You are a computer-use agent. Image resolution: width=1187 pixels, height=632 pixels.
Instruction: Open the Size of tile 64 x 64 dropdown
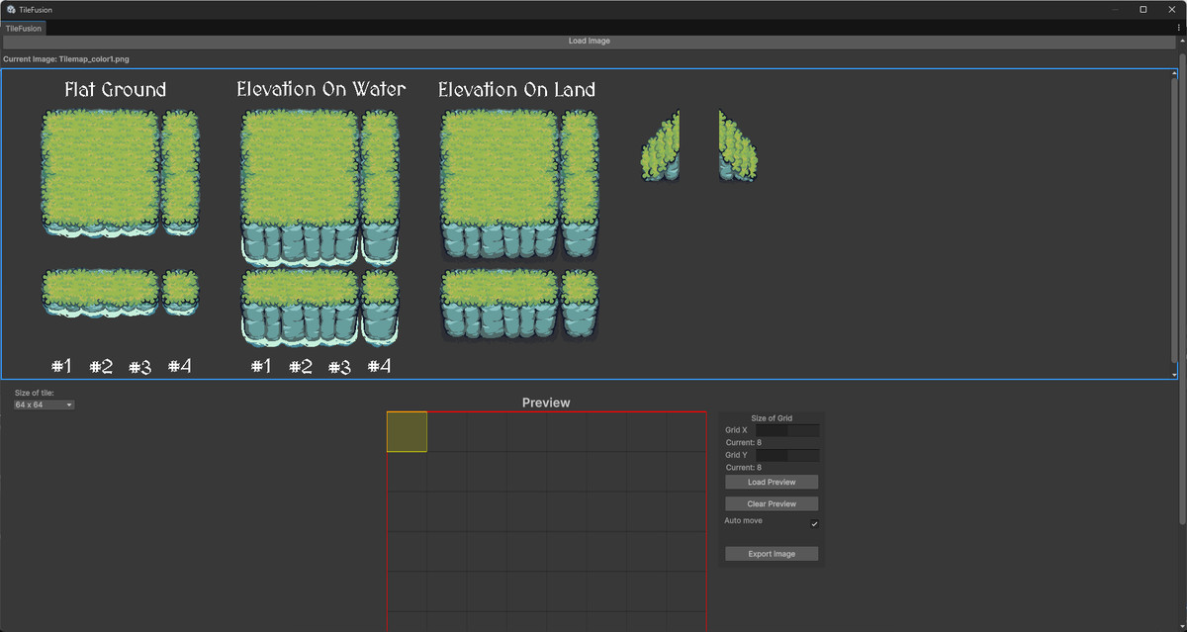pos(44,405)
